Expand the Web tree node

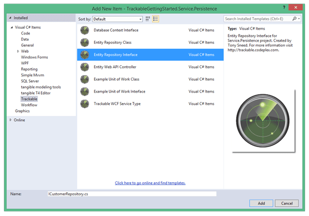pyautogui.click(x=18, y=51)
